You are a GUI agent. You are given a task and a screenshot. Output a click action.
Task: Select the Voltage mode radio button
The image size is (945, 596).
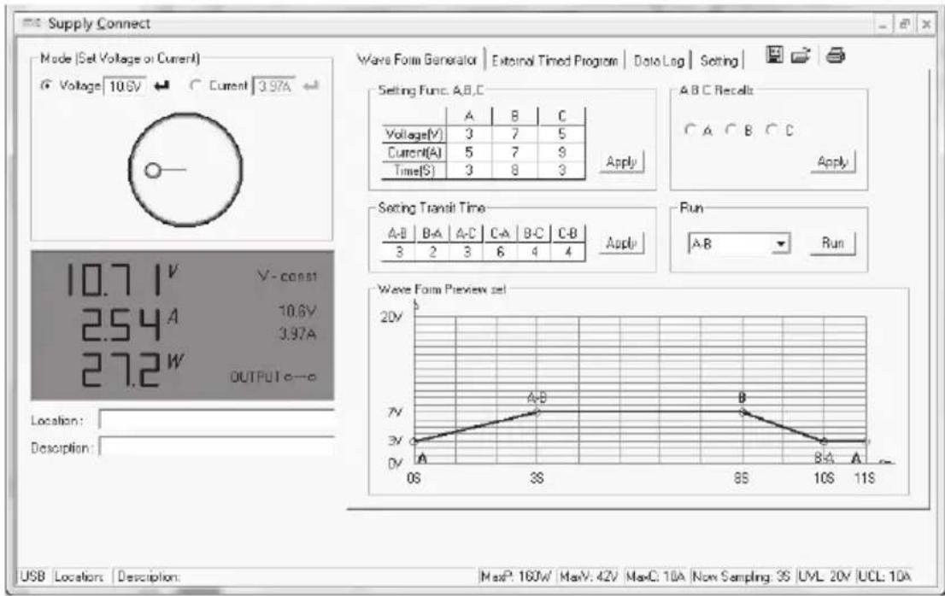coord(45,85)
